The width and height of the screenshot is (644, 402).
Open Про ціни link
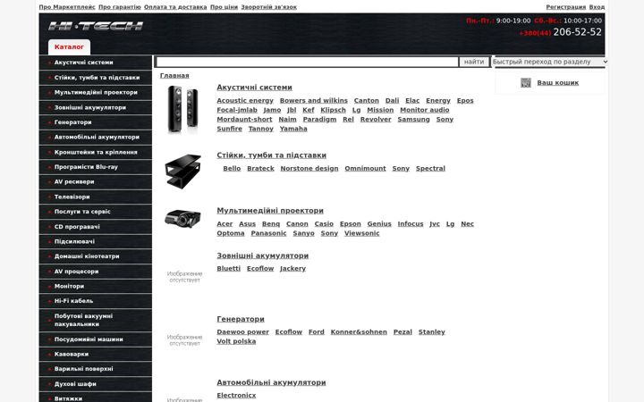224,7
